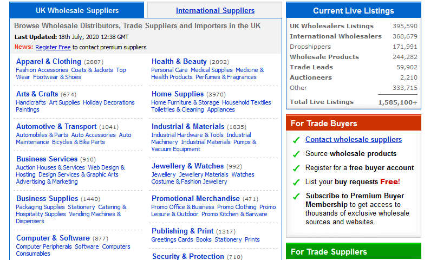Click the Register Free link
The image size is (437, 260).
[53, 47]
